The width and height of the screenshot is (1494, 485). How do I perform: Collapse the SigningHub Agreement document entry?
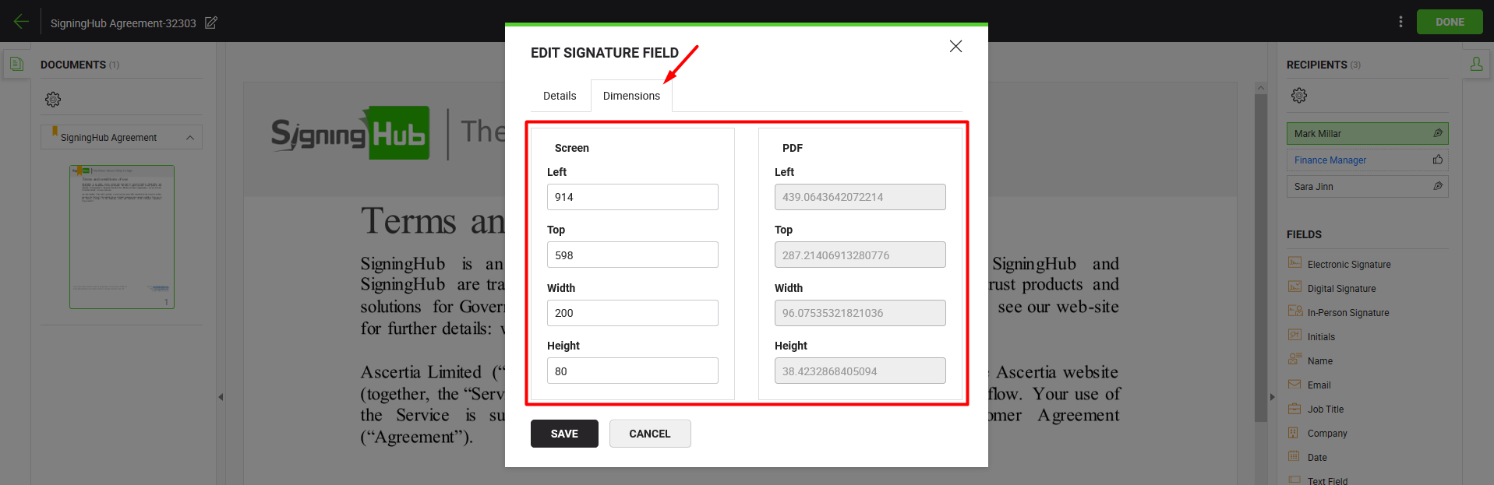pos(190,138)
